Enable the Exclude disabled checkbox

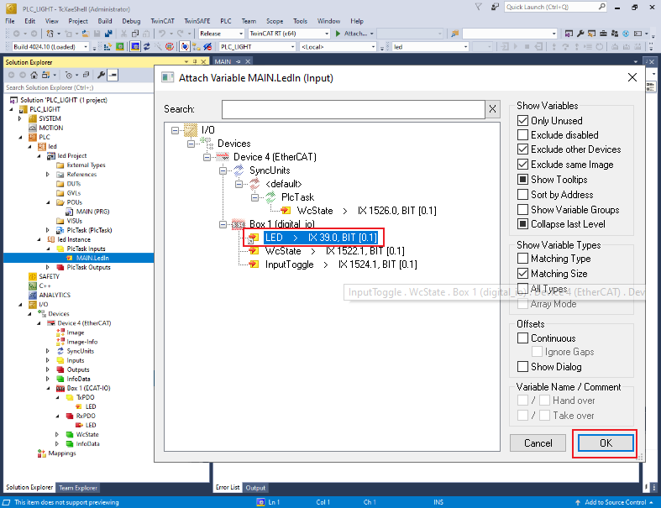[x=522, y=135]
